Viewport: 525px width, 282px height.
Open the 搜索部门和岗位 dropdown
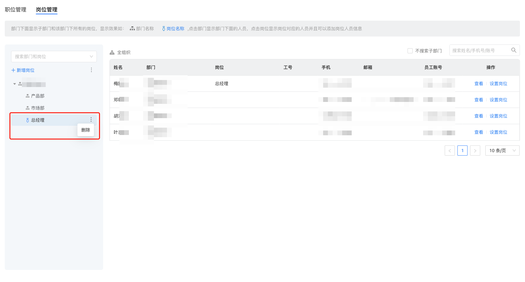(x=54, y=57)
